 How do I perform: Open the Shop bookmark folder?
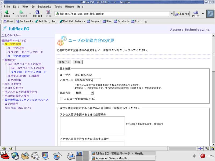[107, 21]
